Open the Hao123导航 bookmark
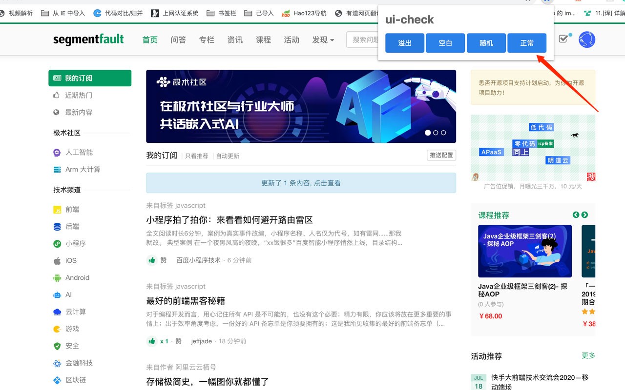 tap(304, 13)
